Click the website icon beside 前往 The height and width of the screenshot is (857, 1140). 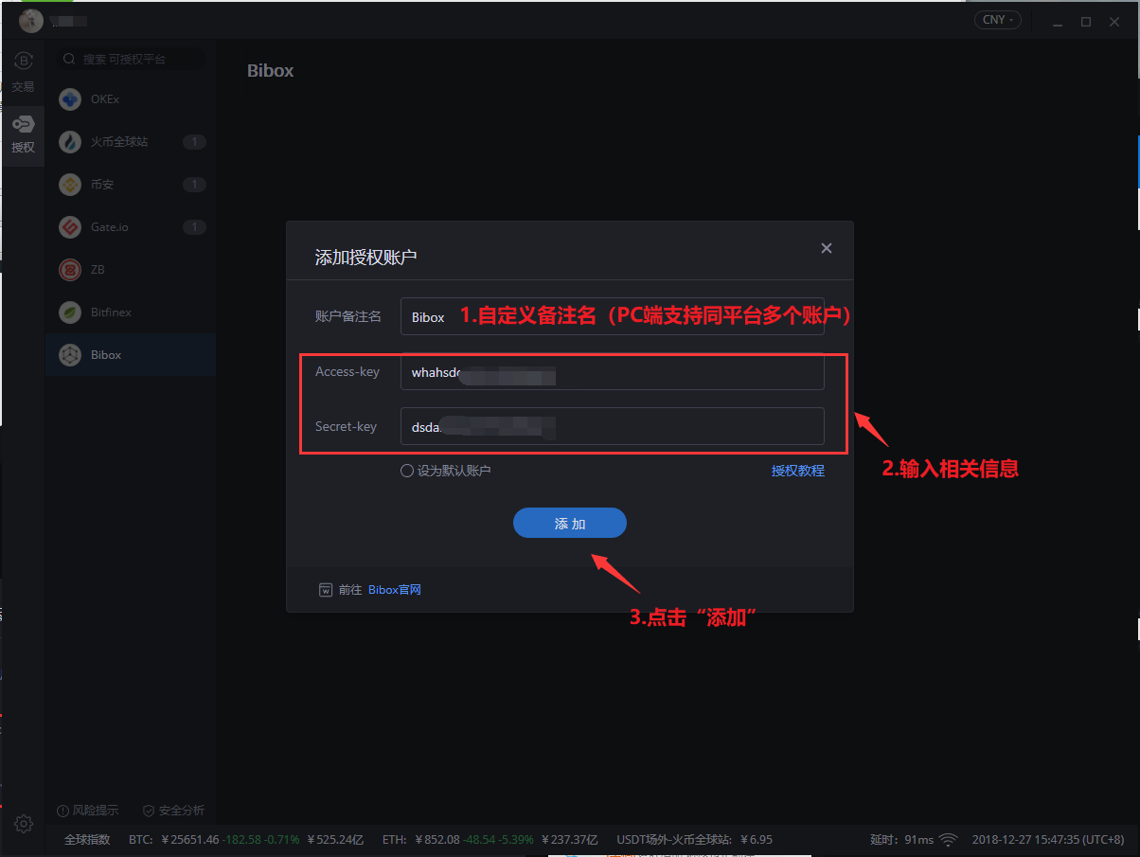coord(326,590)
